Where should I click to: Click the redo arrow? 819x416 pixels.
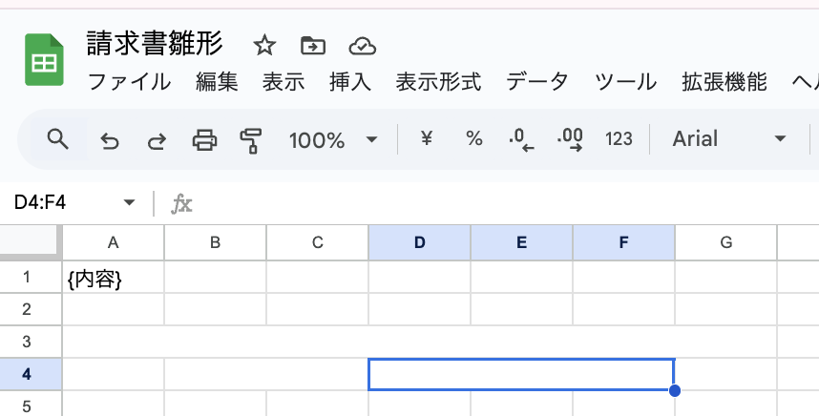click(x=157, y=140)
